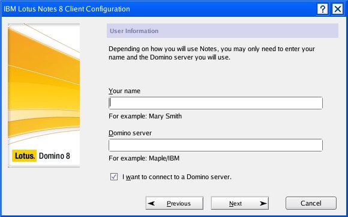Open the help question mark button
The image size is (348, 217).
[322, 9]
